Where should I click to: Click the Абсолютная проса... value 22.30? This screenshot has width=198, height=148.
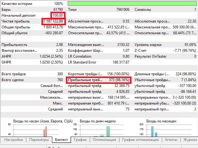192,21
